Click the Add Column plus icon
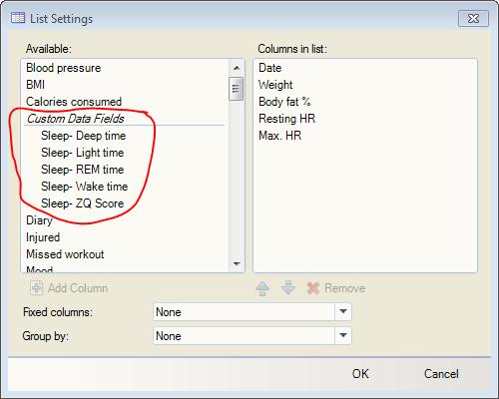 point(36,288)
